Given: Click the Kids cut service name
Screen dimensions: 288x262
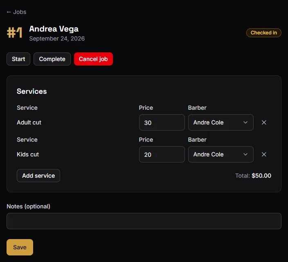Looking at the screenshot, I should tap(28, 154).
